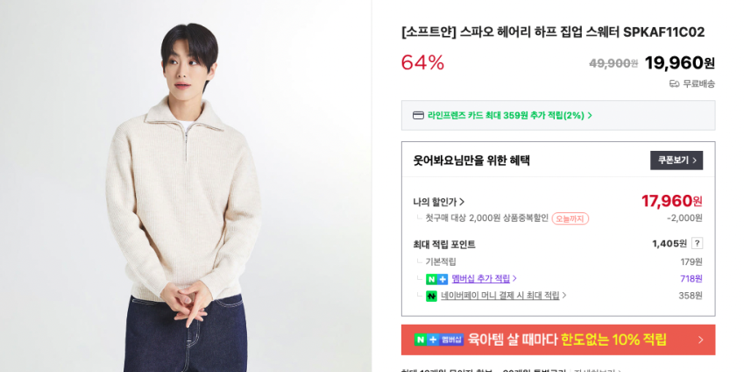Click the 육아템 살 때마다 10% 적립 banner

pos(558,340)
